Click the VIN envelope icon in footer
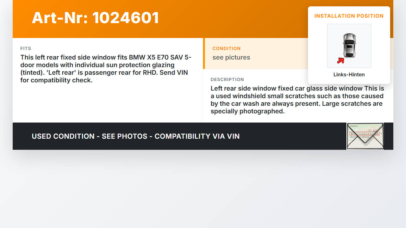Viewport: 406px width, 228px height. 365,136
